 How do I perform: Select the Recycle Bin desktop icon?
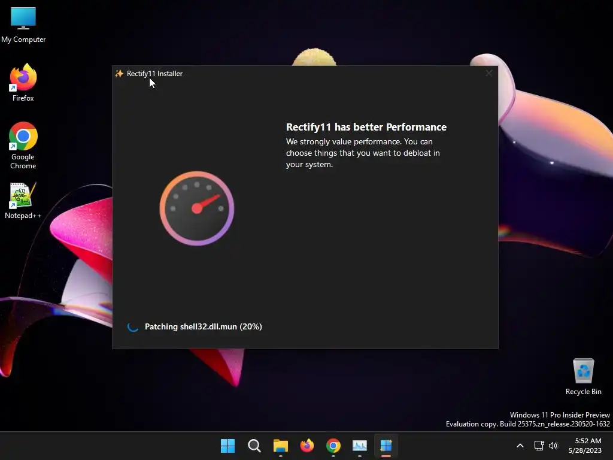(x=583, y=377)
